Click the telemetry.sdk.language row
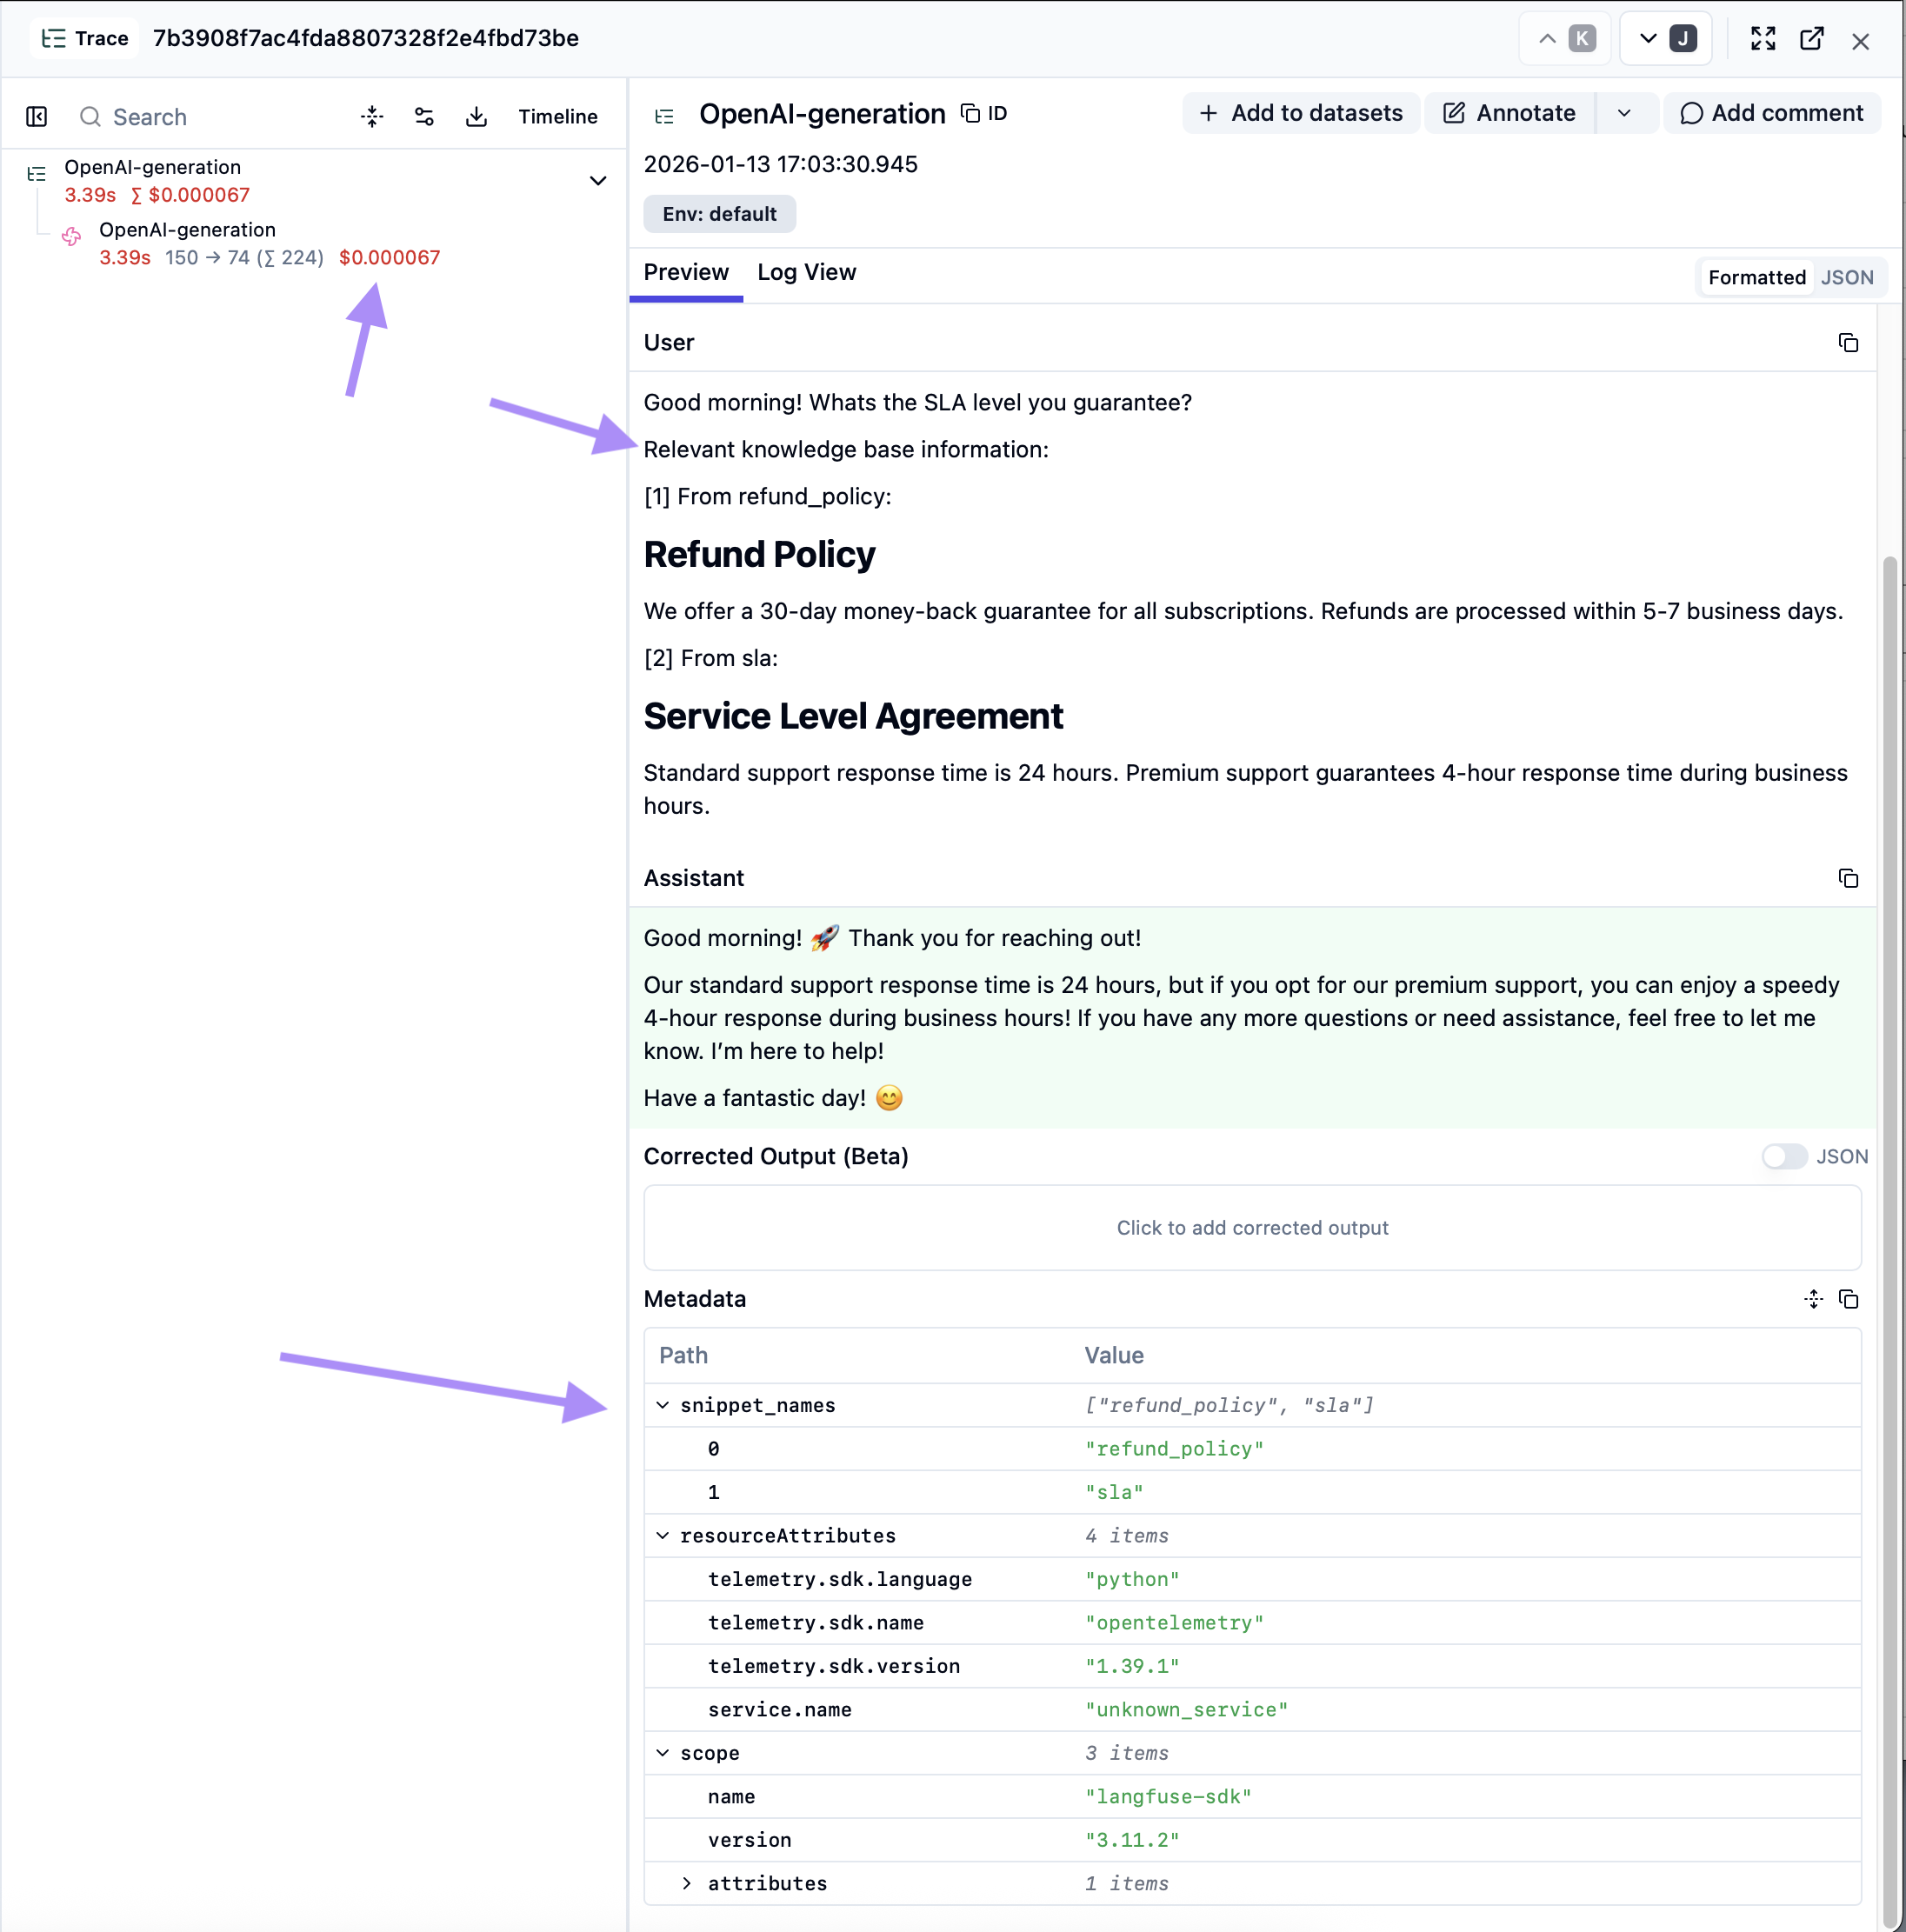This screenshot has height=1932, width=1906. pos(1252,1579)
